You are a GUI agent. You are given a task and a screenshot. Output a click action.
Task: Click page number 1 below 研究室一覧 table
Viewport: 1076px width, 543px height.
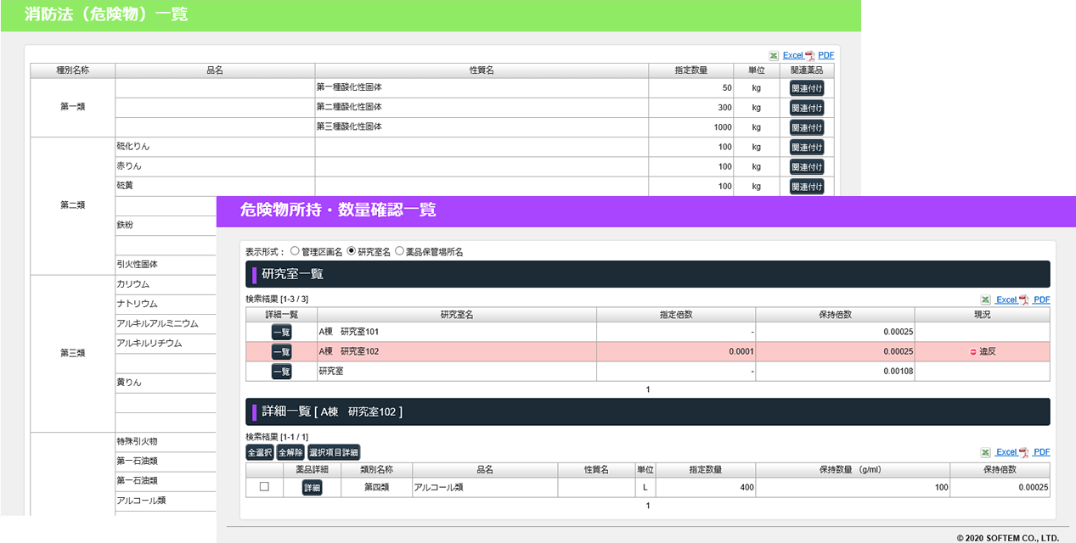pos(647,389)
